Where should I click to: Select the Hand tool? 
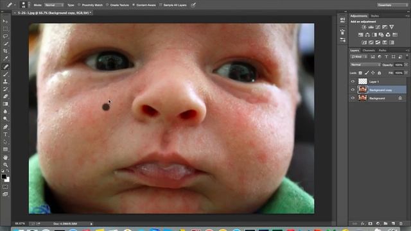[x=5, y=157]
